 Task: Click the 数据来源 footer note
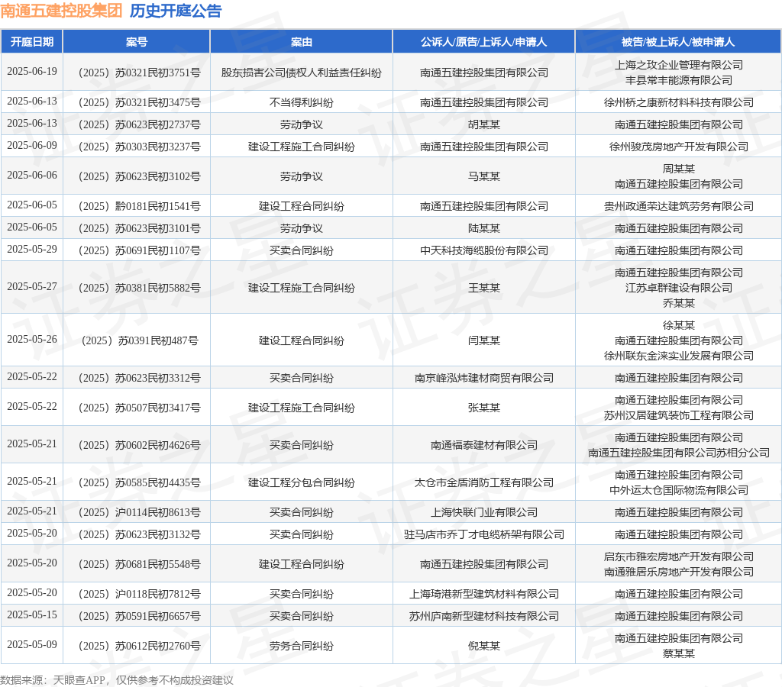coord(117,680)
